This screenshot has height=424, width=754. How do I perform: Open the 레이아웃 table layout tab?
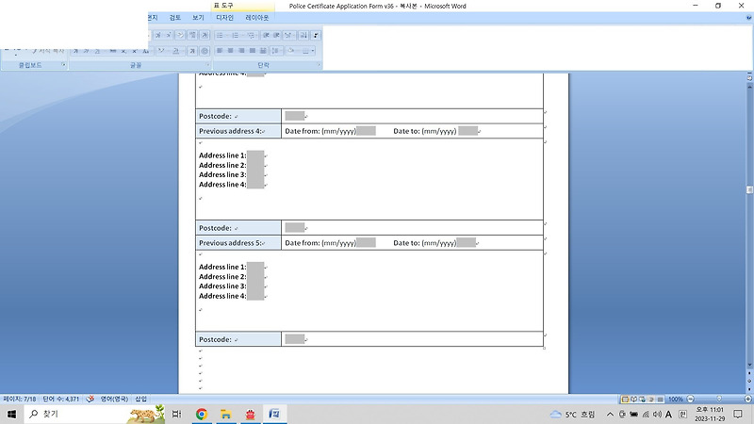[256, 17]
